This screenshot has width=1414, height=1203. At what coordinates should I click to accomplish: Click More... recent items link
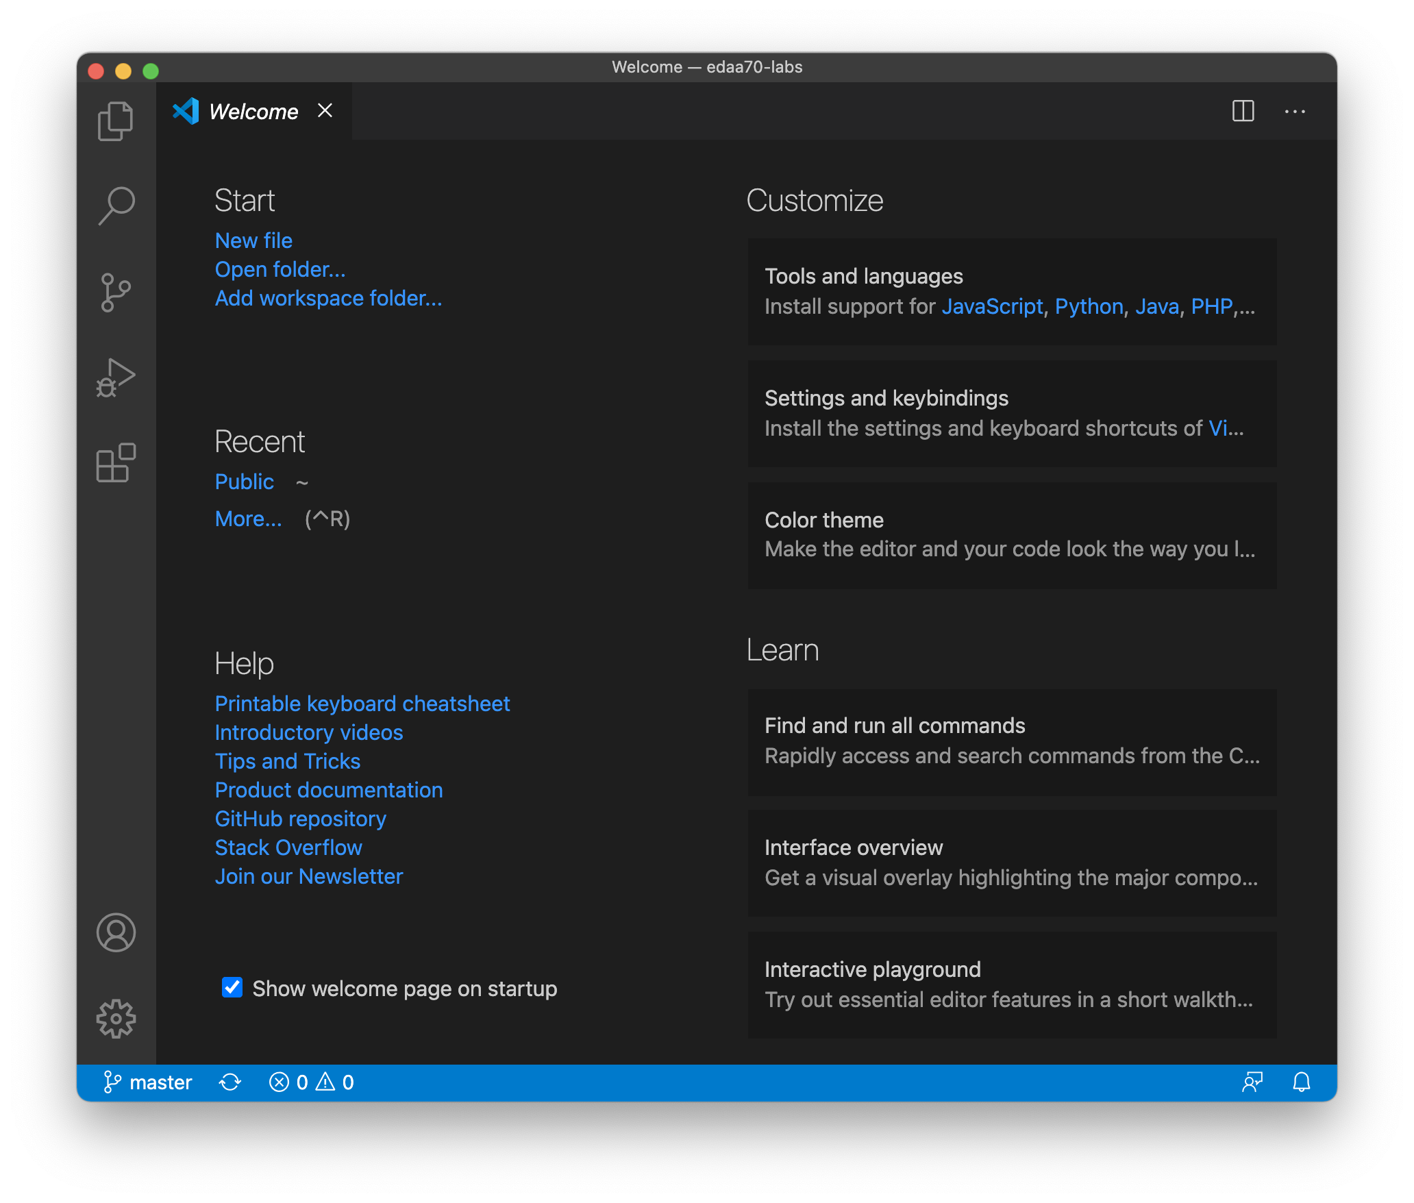point(249,519)
